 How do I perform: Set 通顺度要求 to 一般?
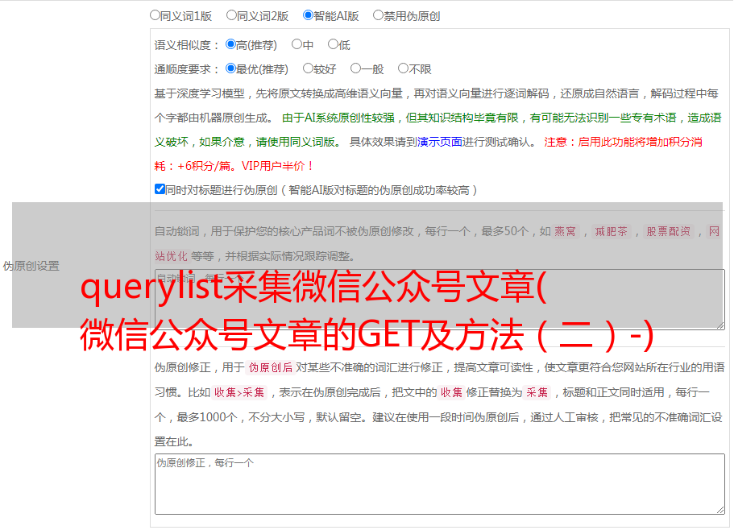tap(356, 68)
